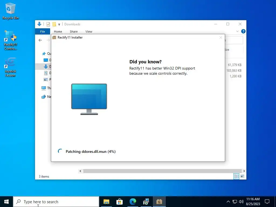Open the volume tray icon
This screenshot has height=207, width=276.
pos(241,202)
